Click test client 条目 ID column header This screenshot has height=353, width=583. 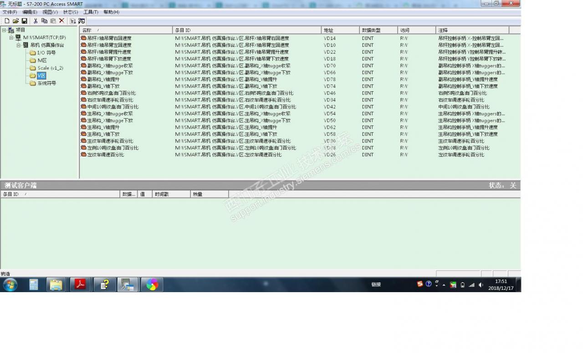60,194
